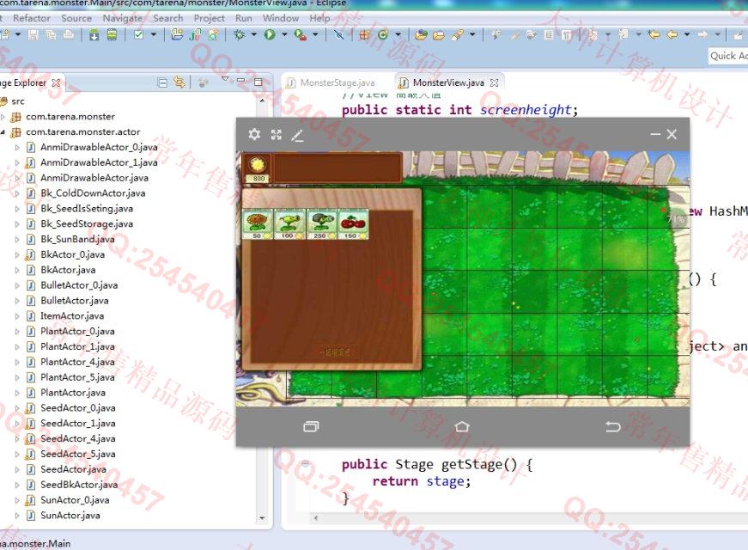Click the sun counter showing 800
The height and width of the screenshot is (550, 748).
click(x=258, y=179)
